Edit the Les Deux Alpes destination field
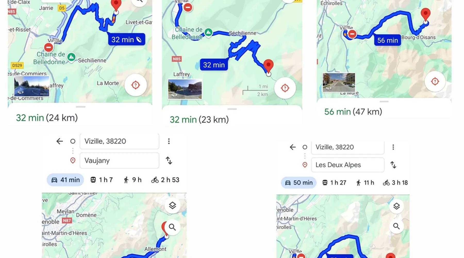This screenshot has height=258, width=464. pyautogui.click(x=348, y=165)
